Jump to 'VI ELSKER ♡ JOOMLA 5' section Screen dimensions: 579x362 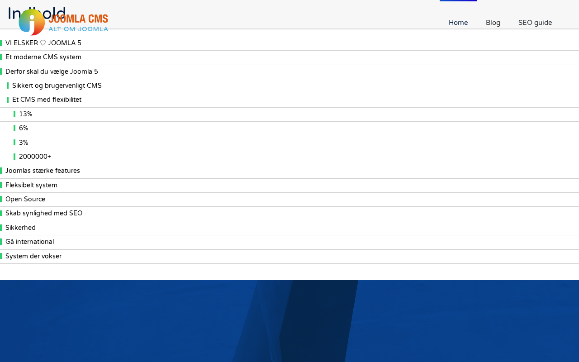43,43
